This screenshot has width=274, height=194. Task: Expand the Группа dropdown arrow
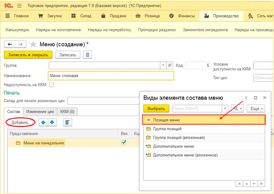point(163,65)
